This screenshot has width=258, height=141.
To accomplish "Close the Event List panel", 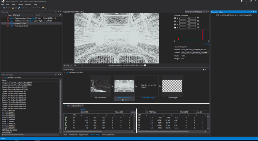I will 60,12.
